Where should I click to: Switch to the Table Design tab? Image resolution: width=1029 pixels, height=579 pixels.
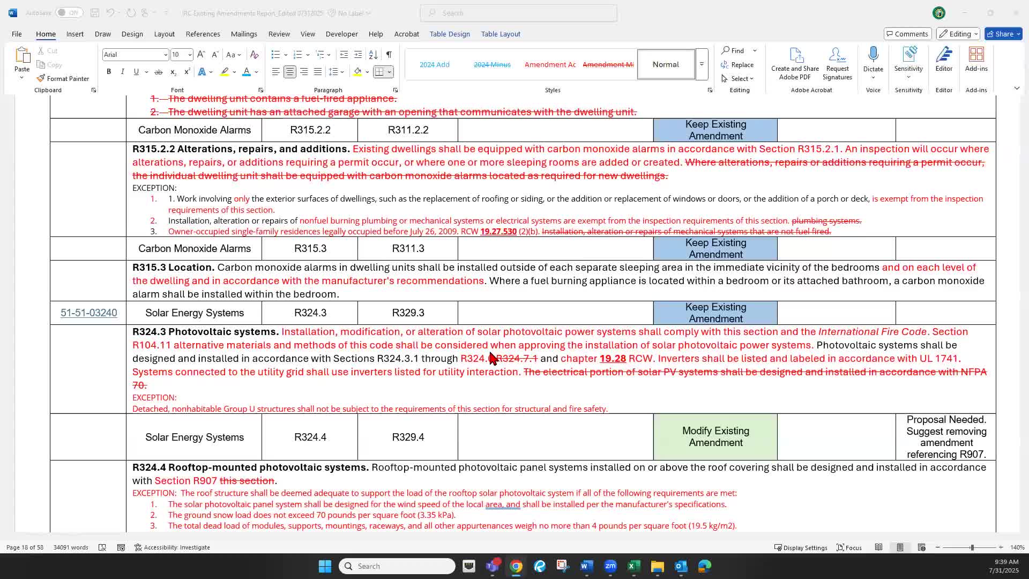[450, 34]
